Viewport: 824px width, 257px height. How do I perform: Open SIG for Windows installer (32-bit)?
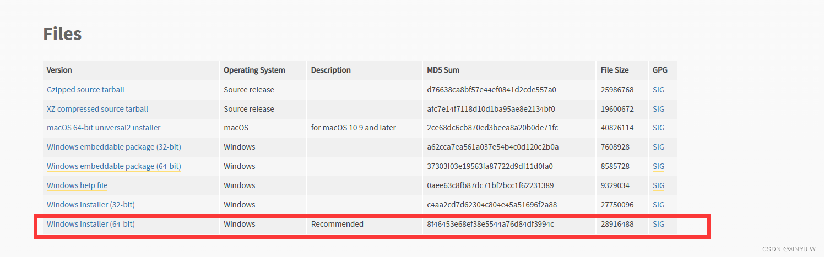click(658, 205)
